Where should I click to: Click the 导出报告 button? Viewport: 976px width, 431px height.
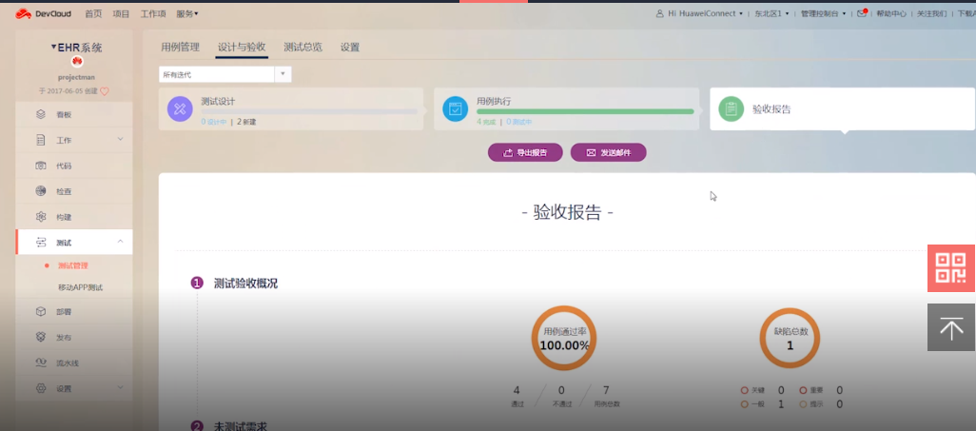pos(525,152)
